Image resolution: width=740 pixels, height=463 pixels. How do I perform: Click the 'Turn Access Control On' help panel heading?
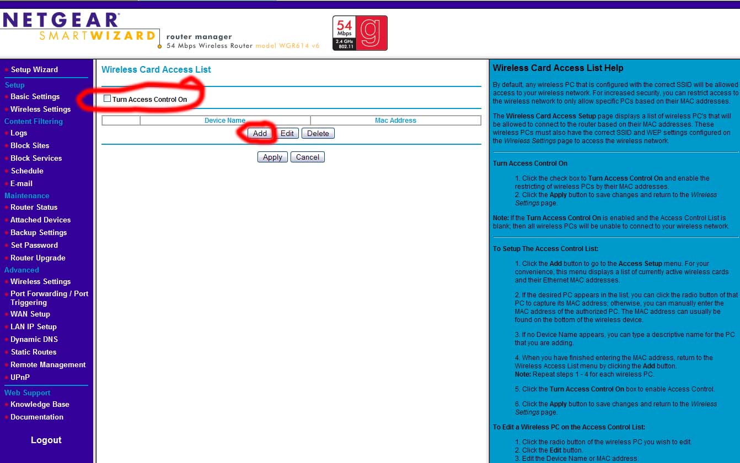pyautogui.click(x=530, y=164)
